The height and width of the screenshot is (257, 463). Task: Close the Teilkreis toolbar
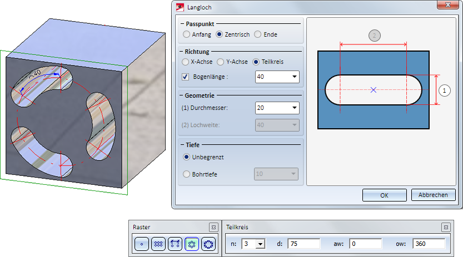pos(446,227)
